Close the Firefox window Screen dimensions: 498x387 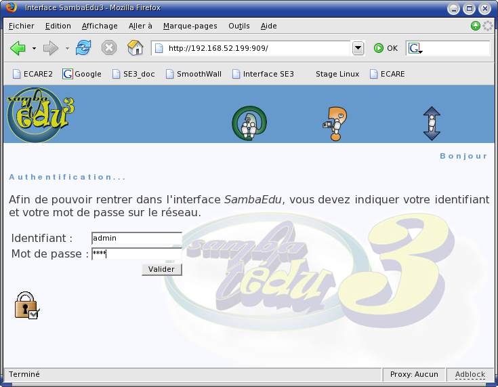point(484,9)
